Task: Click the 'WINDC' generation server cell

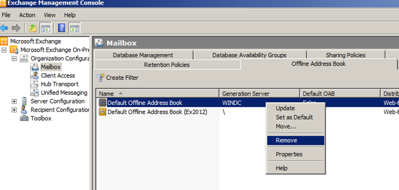Action: tap(232, 103)
